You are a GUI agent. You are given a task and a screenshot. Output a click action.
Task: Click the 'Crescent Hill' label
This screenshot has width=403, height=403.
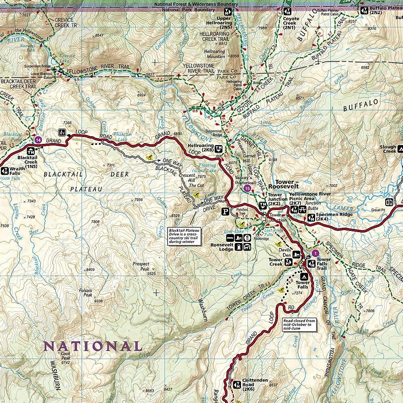point(187,178)
